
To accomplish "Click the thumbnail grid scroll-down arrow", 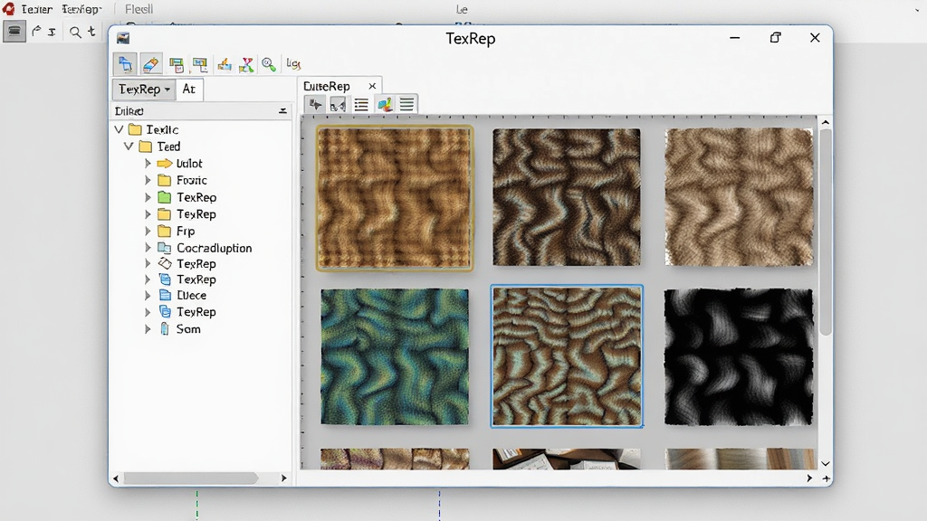I will pyautogui.click(x=826, y=464).
